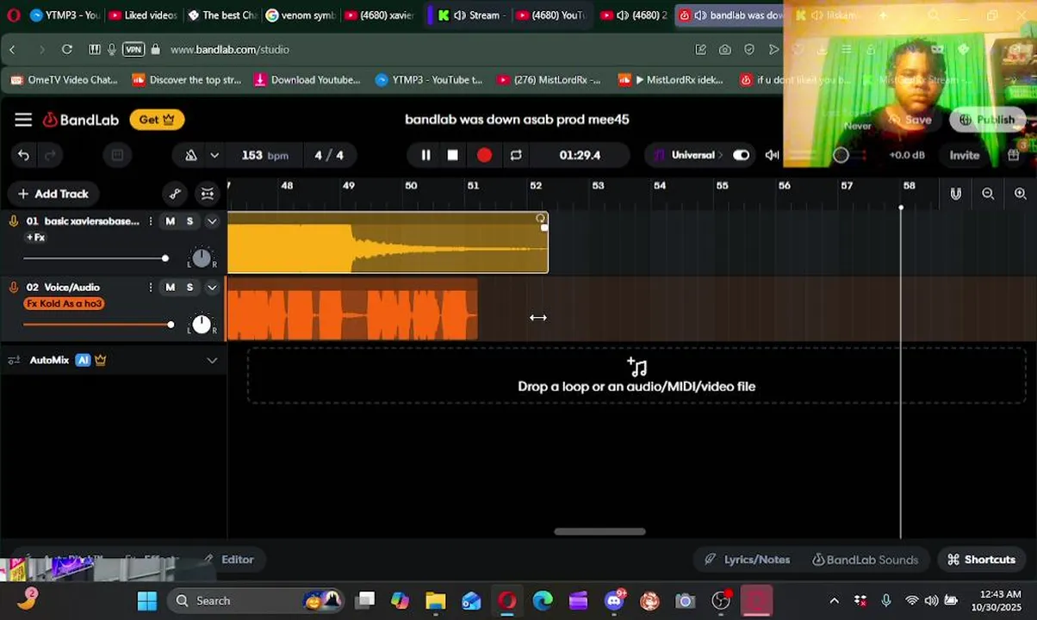Open the OmeTV Video Chat bookmark
This screenshot has height=620, width=1037.
64,80
